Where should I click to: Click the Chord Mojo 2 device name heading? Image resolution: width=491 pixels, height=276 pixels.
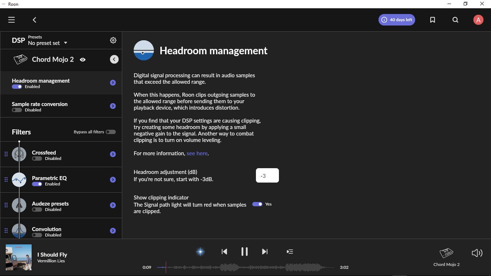tap(53, 59)
